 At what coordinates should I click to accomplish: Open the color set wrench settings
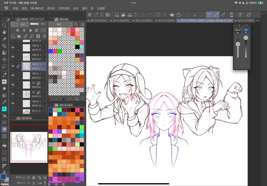[76, 24]
